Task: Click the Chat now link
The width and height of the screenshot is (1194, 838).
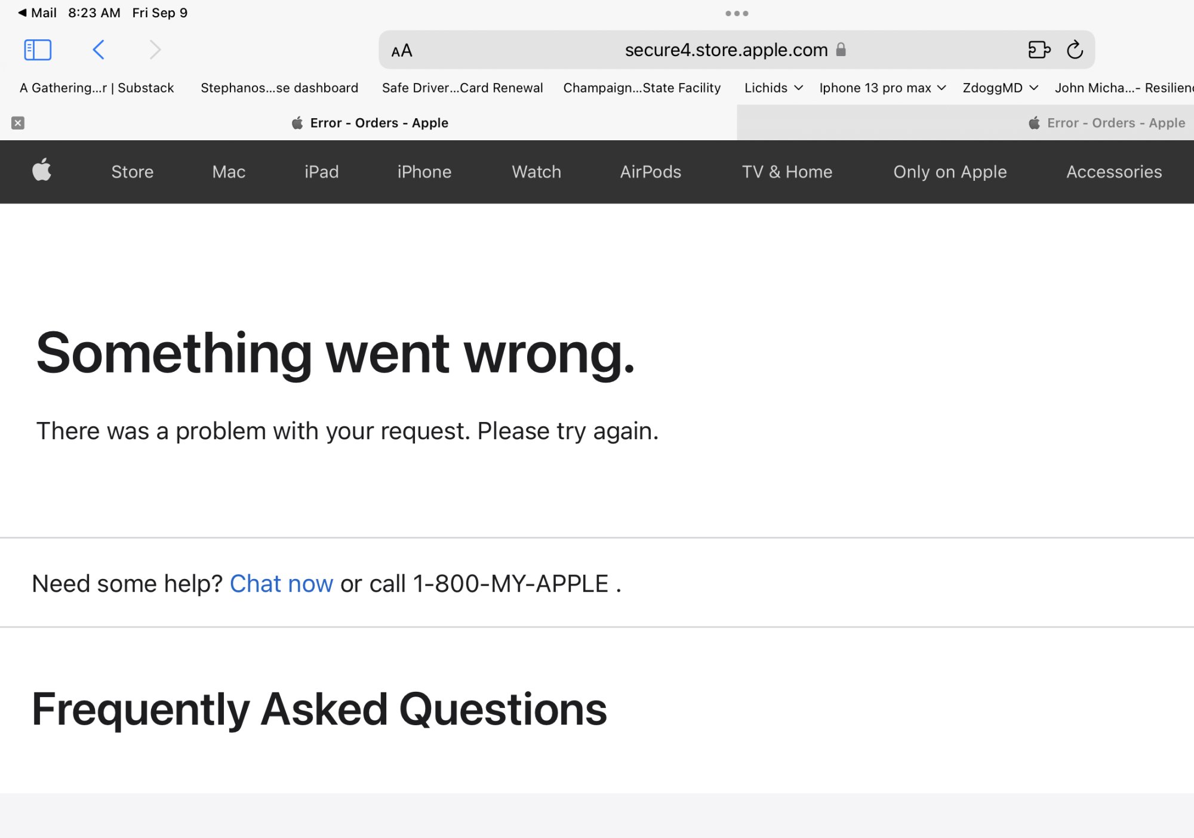Action: click(281, 584)
